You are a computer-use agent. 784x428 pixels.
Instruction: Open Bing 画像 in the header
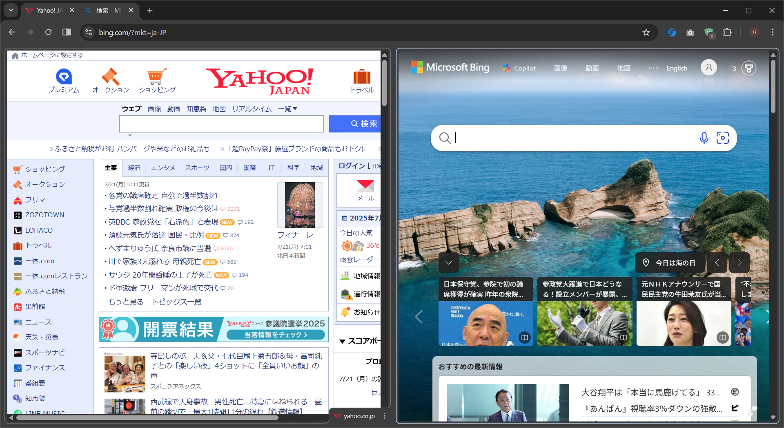[560, 68]
